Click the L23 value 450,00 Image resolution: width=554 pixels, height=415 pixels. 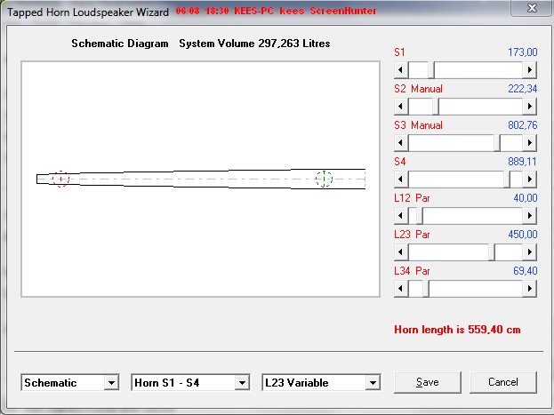coord(523,235)
